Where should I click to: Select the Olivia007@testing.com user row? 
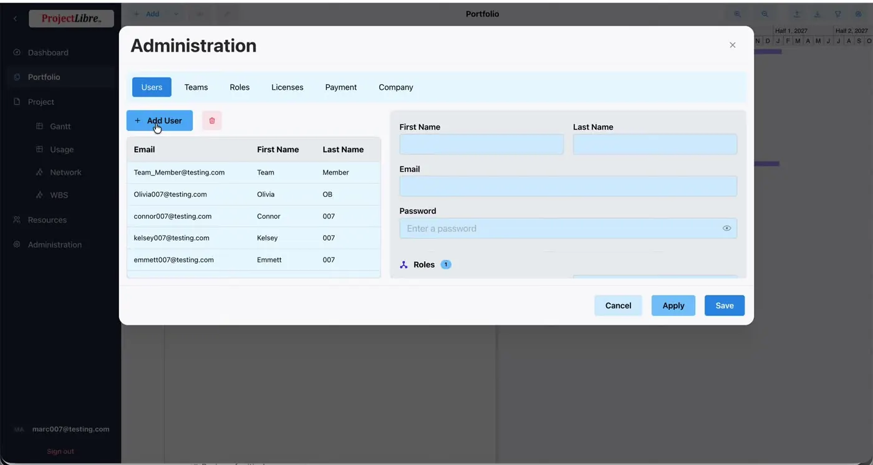click(x=254, y=194)
